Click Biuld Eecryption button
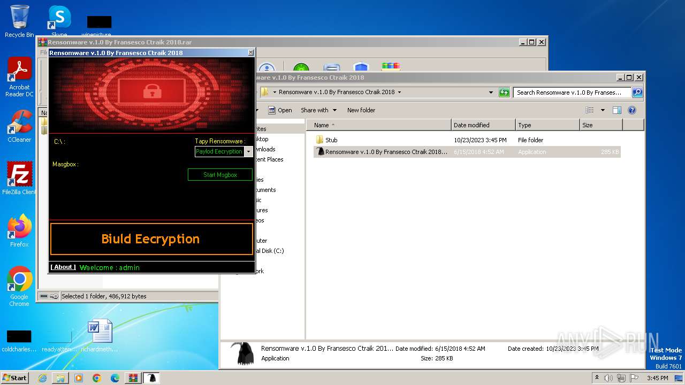The image size is (685, 385). pyautogui.click(x=151, y=239)
